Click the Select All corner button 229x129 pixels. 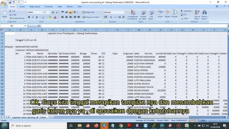(2, 30)
